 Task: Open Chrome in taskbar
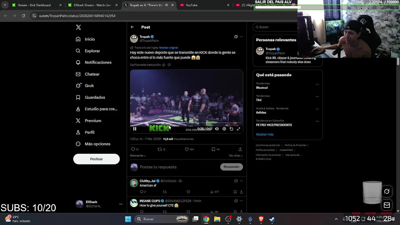tap(206, 219)
